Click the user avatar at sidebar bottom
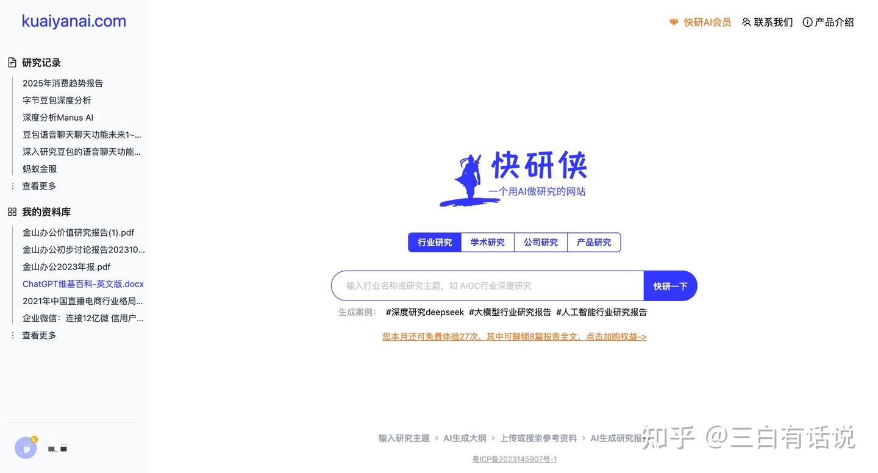Viewport: 878px width, 473px height. (26, 447)
